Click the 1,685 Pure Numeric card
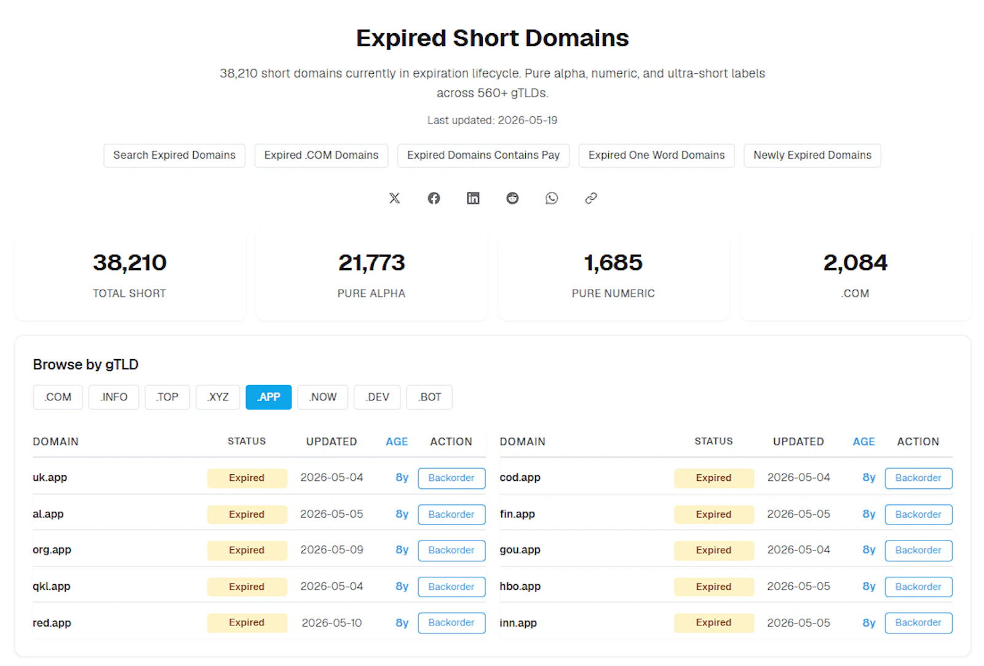 pyautogui.click(x=613, y=275)
